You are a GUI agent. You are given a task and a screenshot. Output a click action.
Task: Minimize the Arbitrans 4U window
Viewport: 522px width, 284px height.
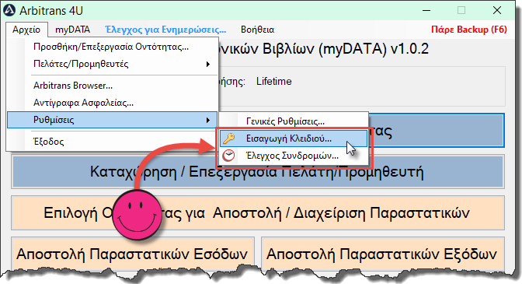click(x=426, y=10)
